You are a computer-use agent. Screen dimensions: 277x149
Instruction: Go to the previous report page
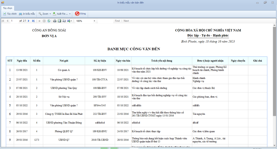[7, 21]
